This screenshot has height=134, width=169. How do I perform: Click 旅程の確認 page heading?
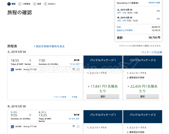pyautogui.click(x=19, y=13)
